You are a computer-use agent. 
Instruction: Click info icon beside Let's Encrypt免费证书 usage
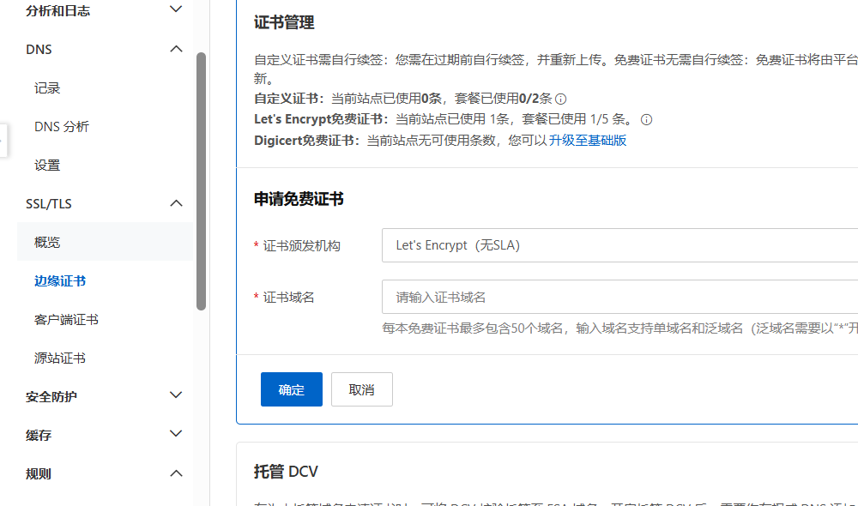point(647,120)
